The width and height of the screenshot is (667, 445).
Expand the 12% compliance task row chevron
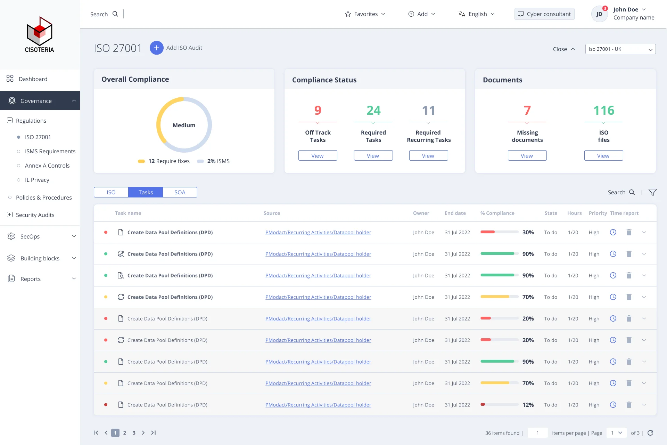tap(644, 405)
